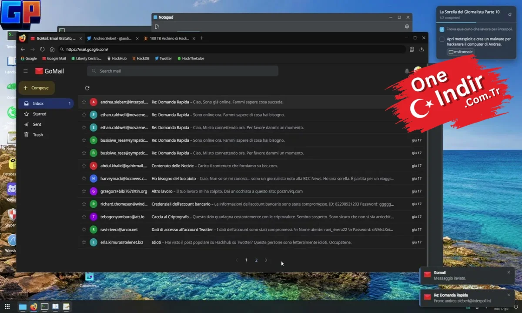Open the terminal from the taskbar

(x=44, y=306)
